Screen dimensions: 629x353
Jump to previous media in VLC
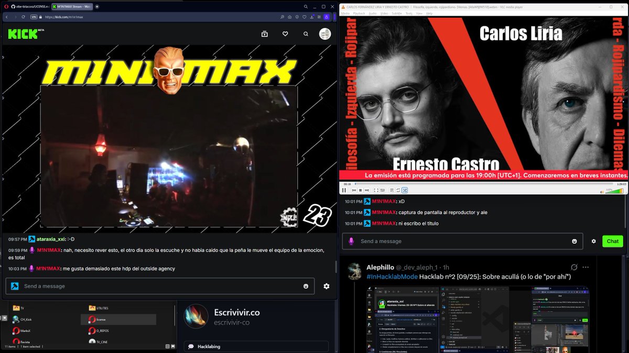[x=354, y=190]
